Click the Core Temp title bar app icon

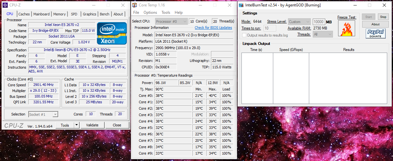pos(135,5)
